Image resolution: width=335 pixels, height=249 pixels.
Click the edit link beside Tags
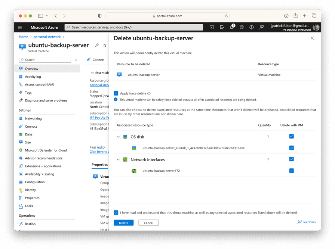[x=101, y=147]
